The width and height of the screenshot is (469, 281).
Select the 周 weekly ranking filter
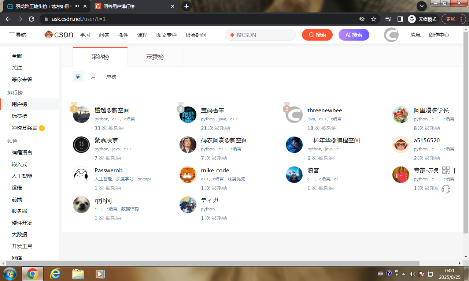(78, 77)
